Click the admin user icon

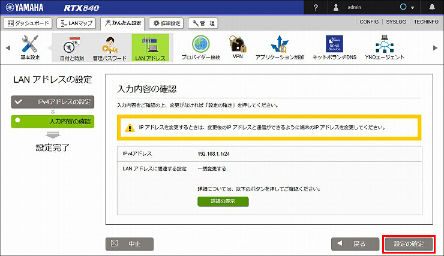click(336, 7)
